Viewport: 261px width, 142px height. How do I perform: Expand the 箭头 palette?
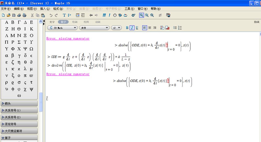[19, 104]
